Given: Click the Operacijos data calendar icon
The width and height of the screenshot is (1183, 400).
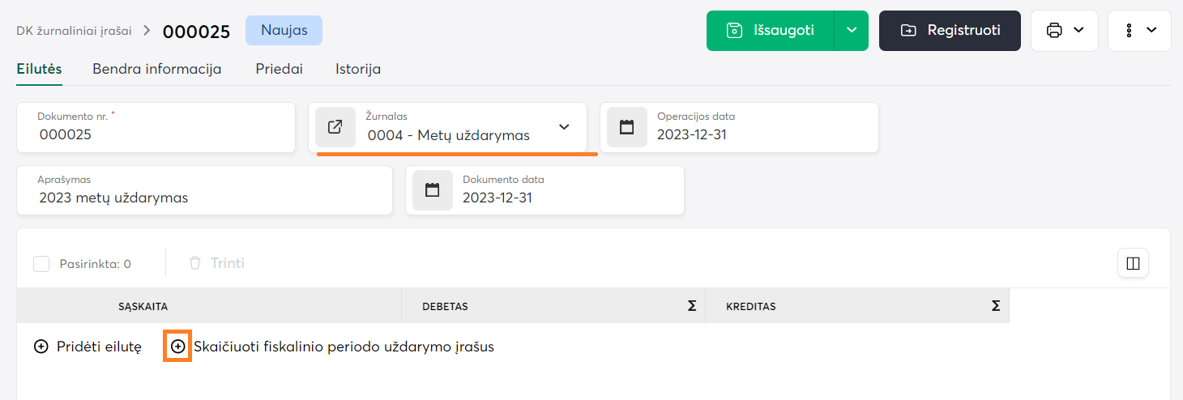Looking at the screenshot, I should 626,127.
